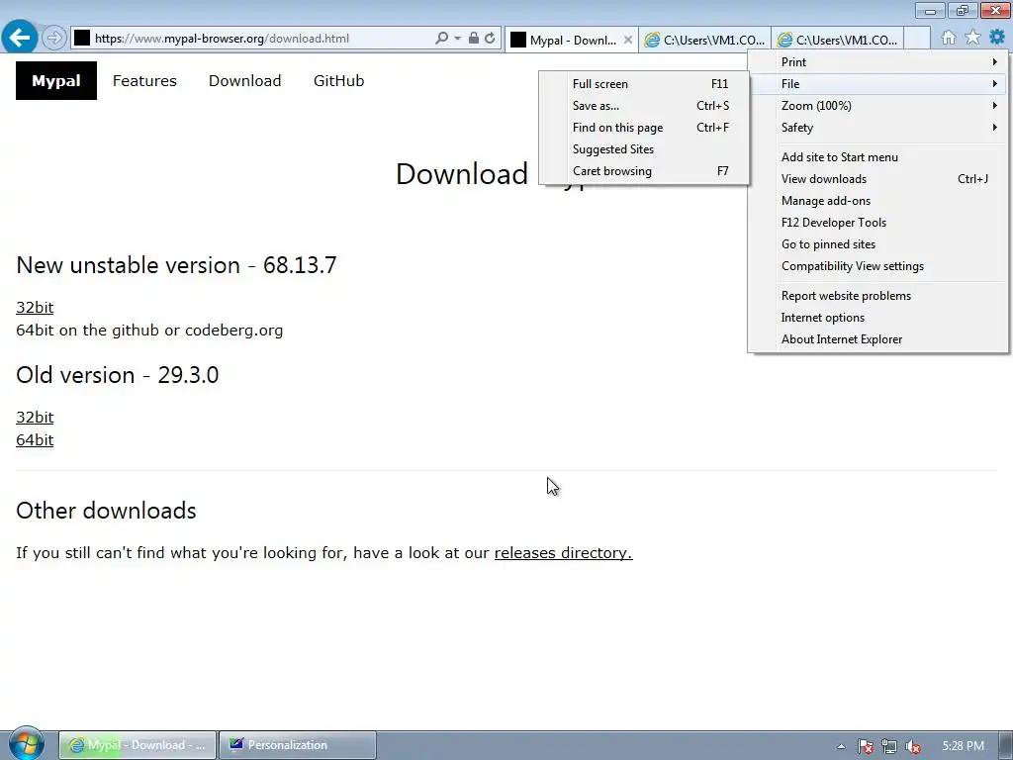Open Internet options
1013x760 pixels.
(878, 318)
